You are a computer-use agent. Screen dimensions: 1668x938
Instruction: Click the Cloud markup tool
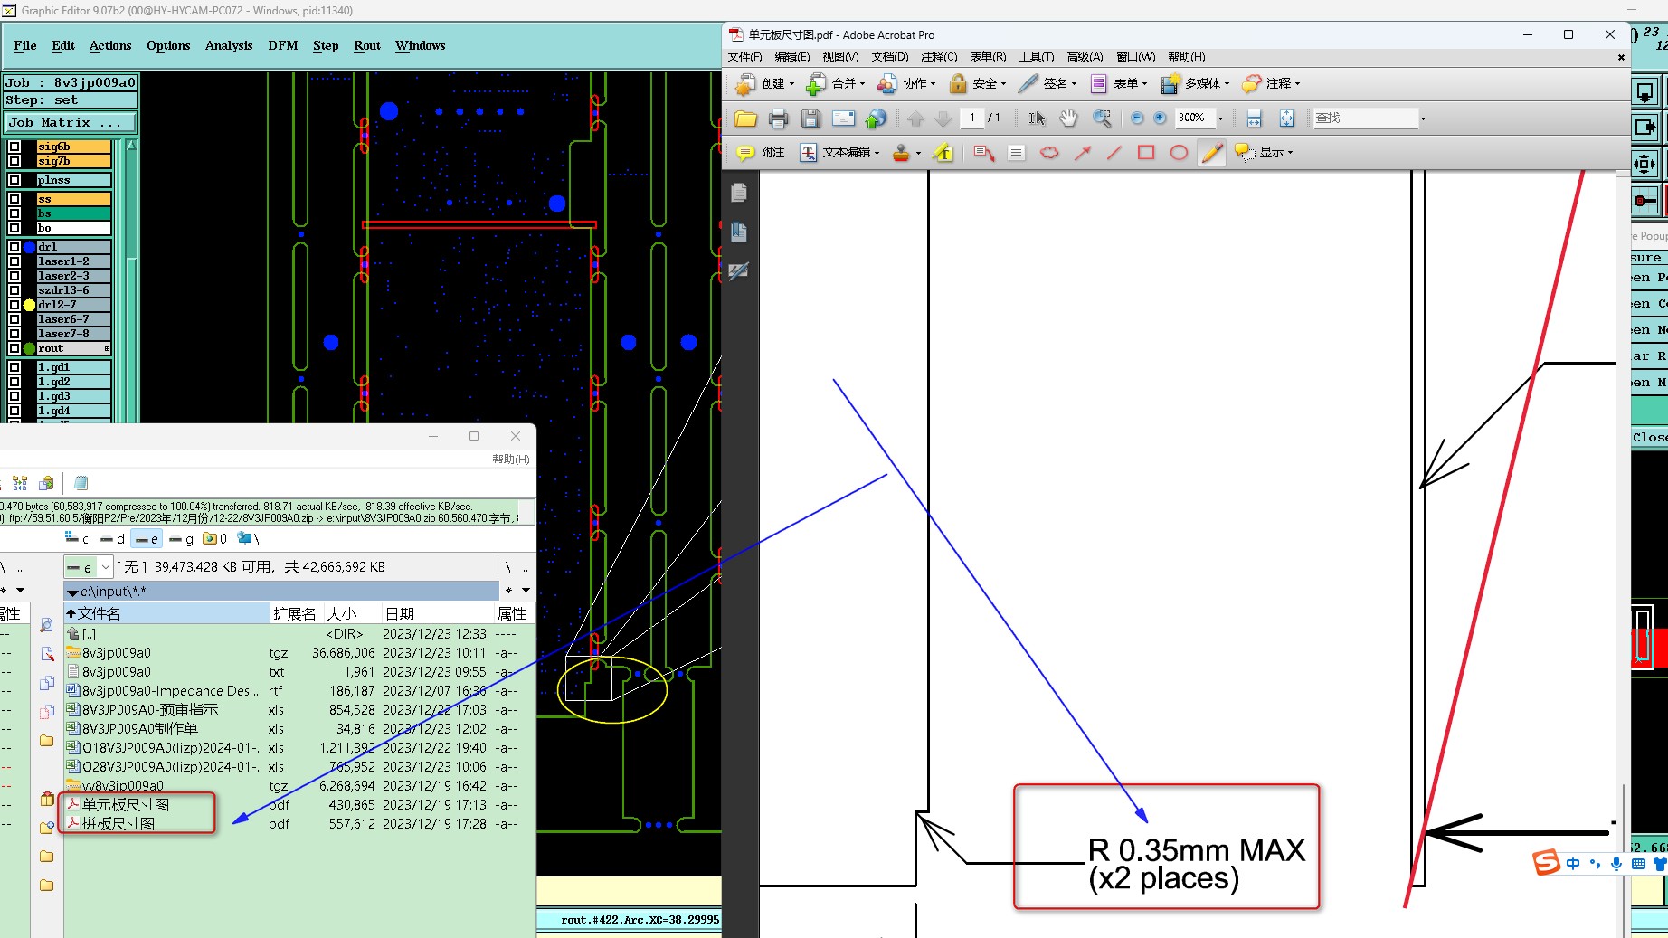(1049, 153)
